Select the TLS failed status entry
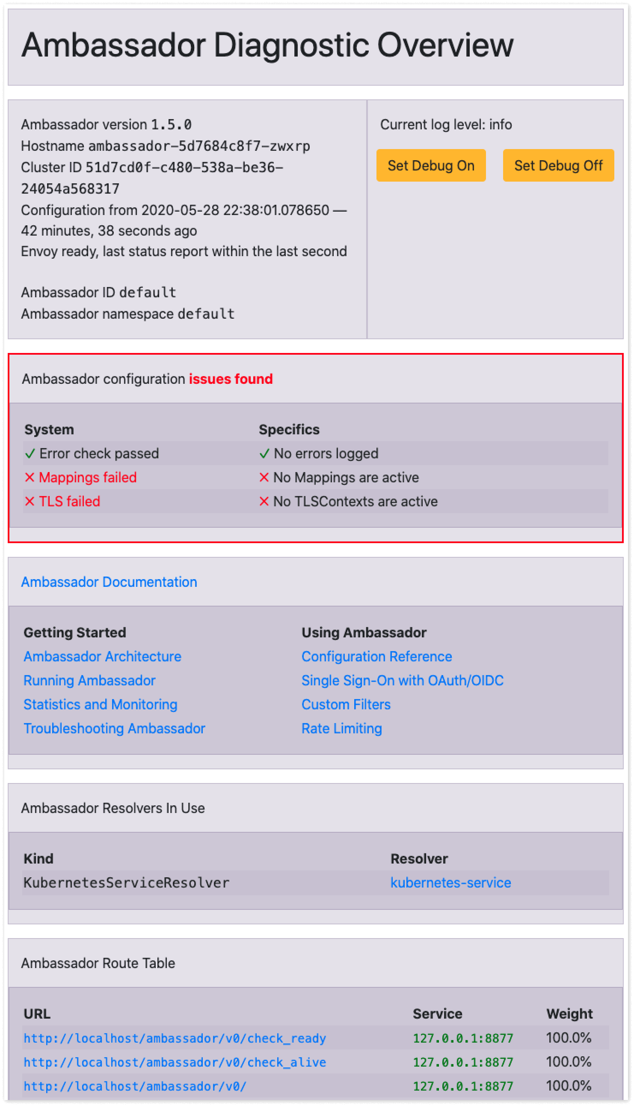The image size is (634, 1106). [x=69, y=501]
